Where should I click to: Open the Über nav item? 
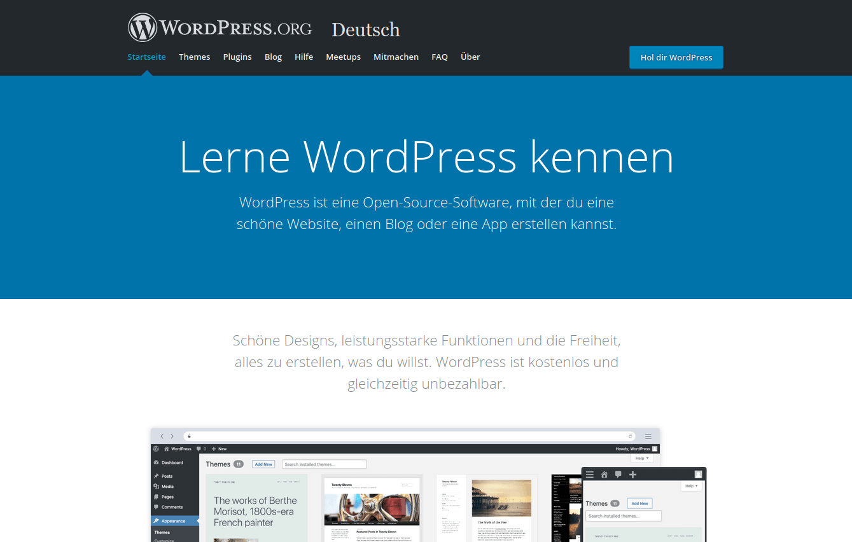tap(470, 57)
